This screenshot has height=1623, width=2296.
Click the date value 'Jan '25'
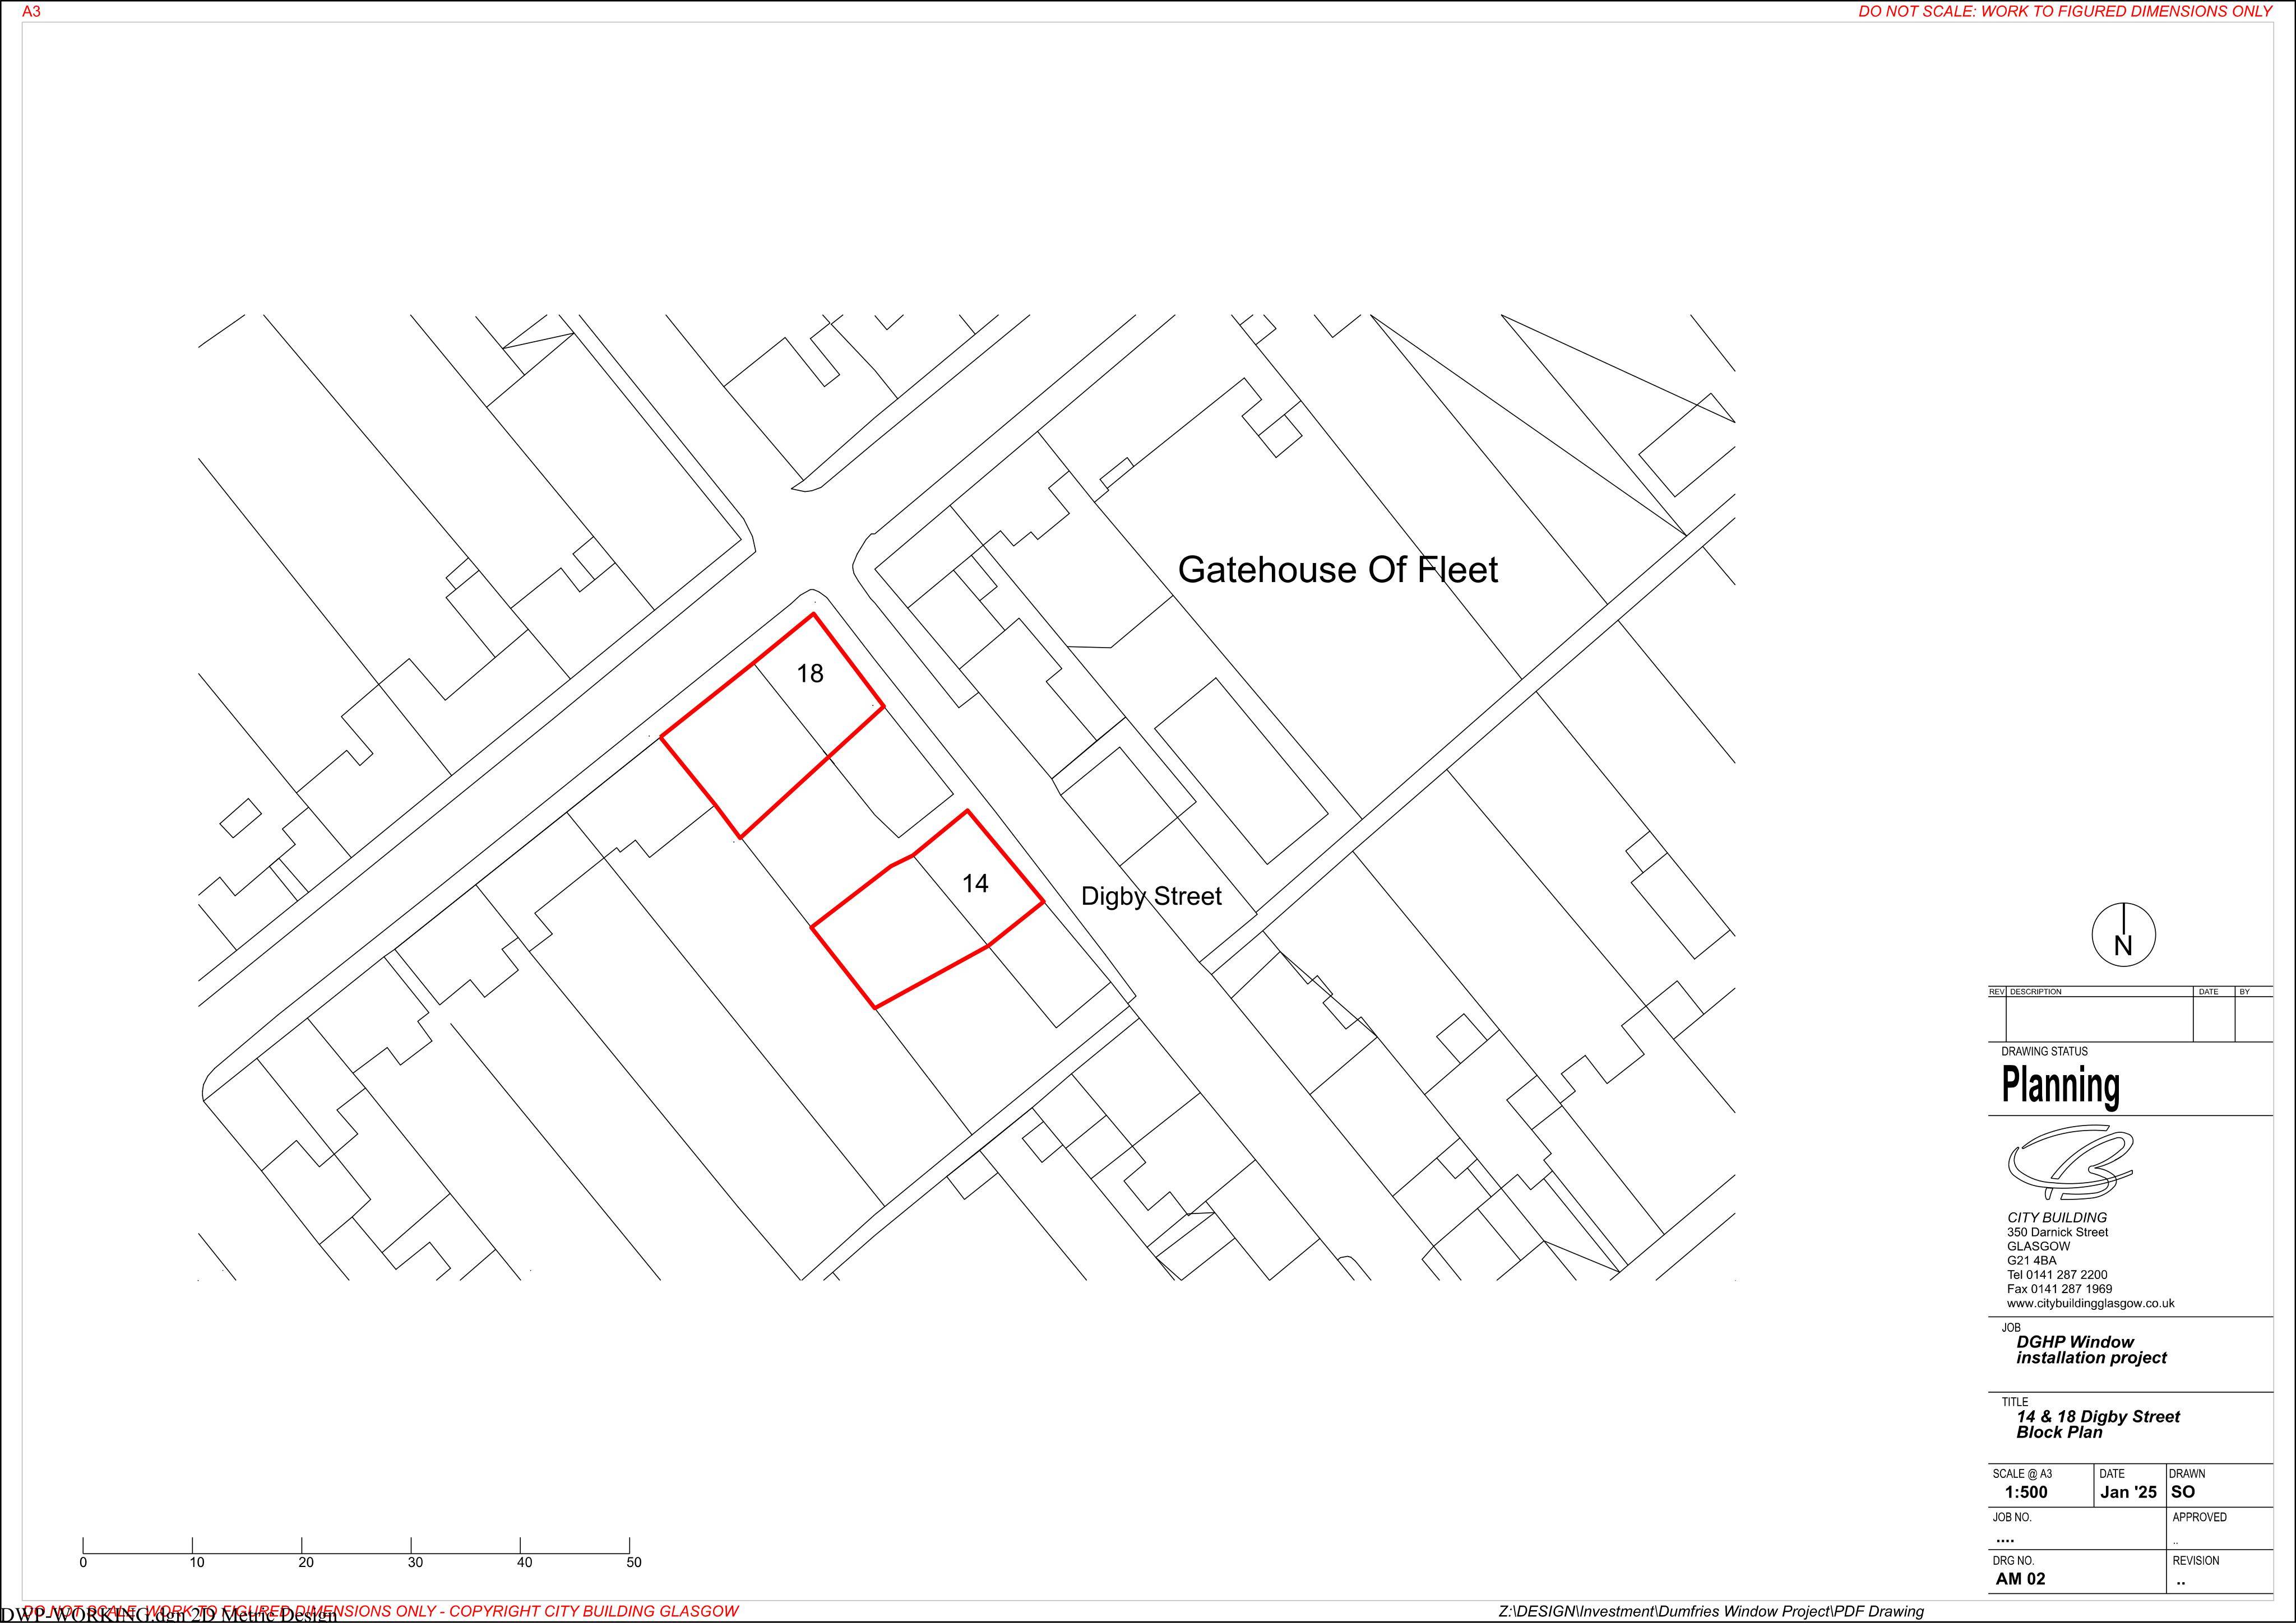pyautogui.click(x=2128, y=1492)
